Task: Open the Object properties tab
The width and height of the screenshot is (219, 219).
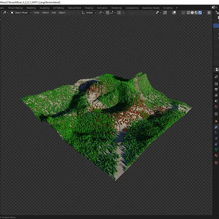Action: point(216,121)
